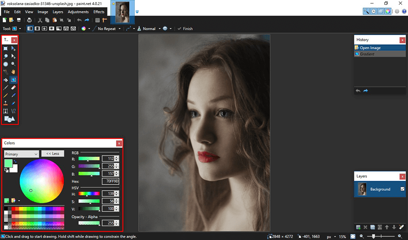Uncheck the Background layer visibility checkbox
Screen dimensions: 408x240
[402, 189]
